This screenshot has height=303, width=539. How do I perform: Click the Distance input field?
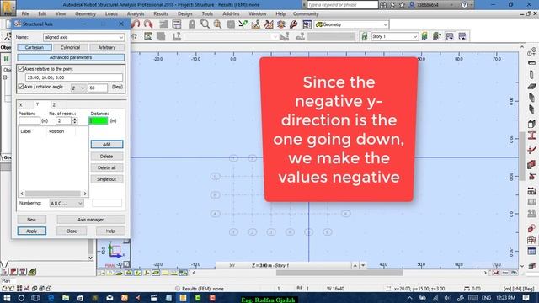tap(98, 120)
